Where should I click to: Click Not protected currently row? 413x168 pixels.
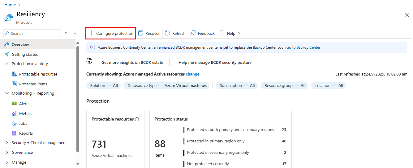coord(234,164)
